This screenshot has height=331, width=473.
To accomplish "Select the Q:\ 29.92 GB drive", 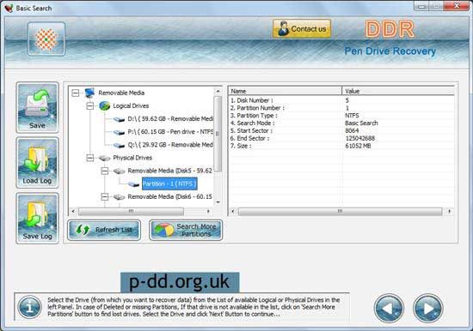I will coord(170,145).
